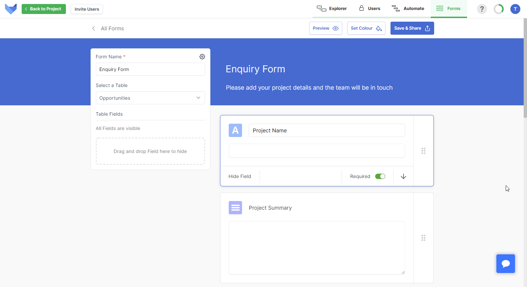Go back to All Forms

[113, 29]
